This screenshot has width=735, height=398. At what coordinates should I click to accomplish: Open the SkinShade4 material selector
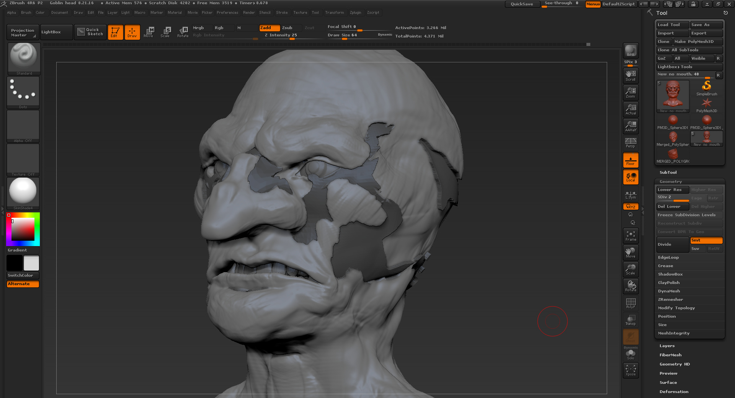click(23, 194)
